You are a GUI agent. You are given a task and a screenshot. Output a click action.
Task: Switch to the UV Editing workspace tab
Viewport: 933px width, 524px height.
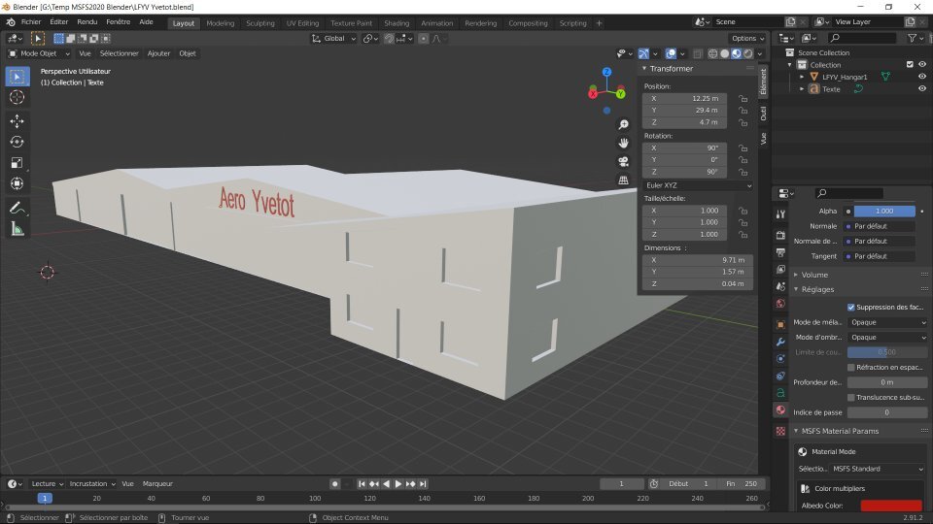302,23
